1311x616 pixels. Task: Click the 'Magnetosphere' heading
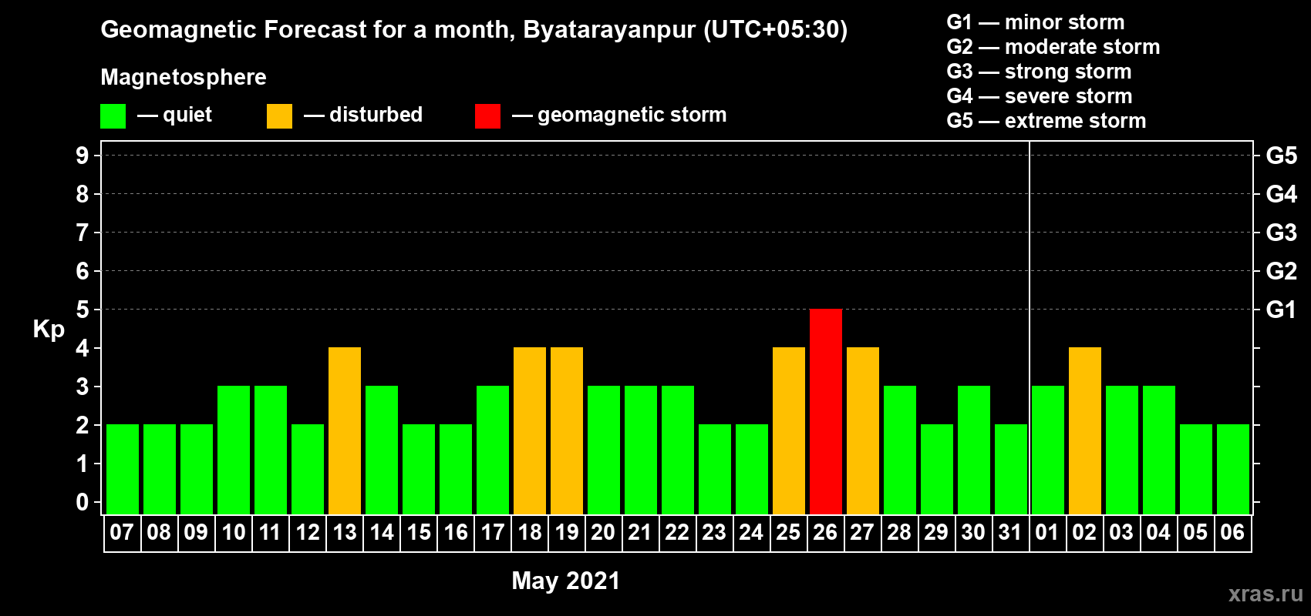(x=184, y=77)
